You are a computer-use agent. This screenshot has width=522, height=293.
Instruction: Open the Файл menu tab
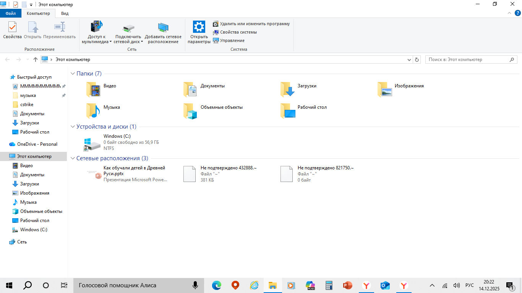[11, 13]
